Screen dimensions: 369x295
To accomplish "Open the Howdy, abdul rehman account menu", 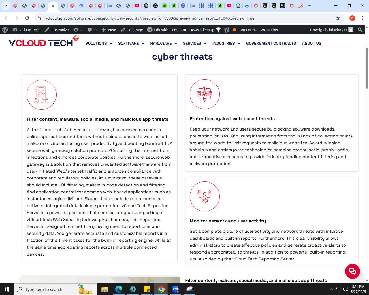I will click(x=332, y=30).
